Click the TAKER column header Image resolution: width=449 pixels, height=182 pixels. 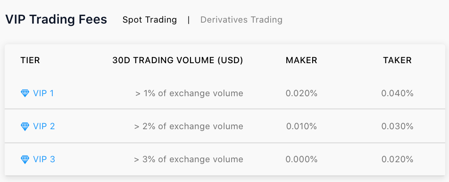coord(397,60)
